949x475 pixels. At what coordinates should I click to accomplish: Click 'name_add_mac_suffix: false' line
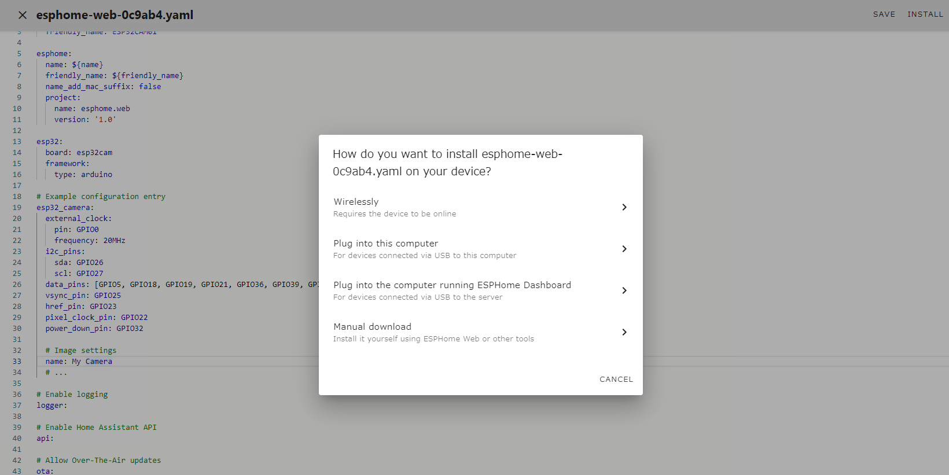coord(103,87)
